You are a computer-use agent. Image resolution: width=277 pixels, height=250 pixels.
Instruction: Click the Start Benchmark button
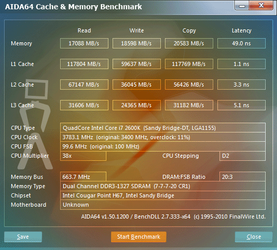point(139,237)
